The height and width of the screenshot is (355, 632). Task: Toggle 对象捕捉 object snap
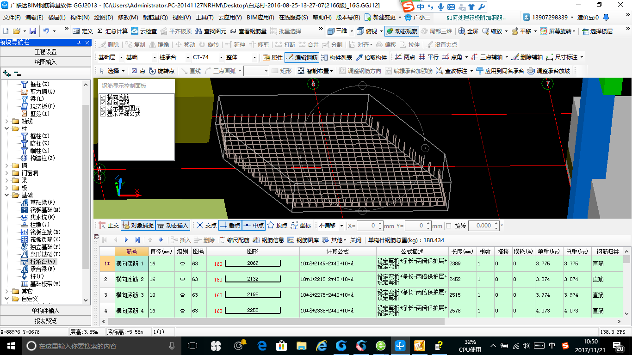tap(138, 226)
